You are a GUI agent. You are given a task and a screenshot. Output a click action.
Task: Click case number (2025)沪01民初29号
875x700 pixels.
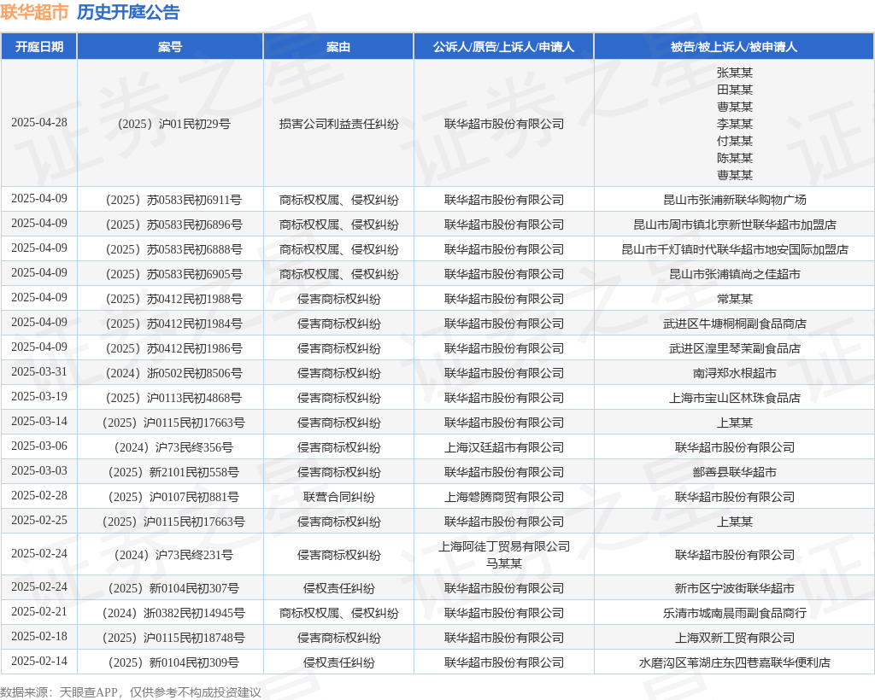coord(173,124)
